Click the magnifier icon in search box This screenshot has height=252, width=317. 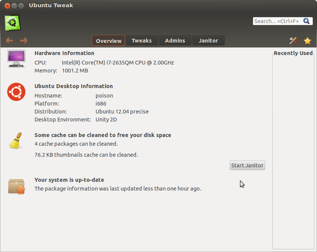tap(306, 21)
